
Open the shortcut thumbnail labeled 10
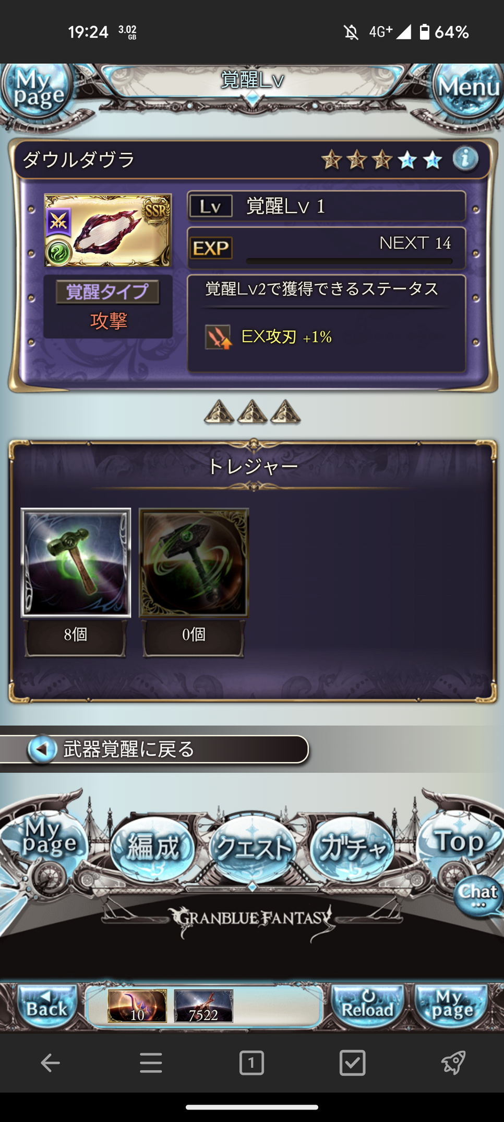pos(137,1005)
